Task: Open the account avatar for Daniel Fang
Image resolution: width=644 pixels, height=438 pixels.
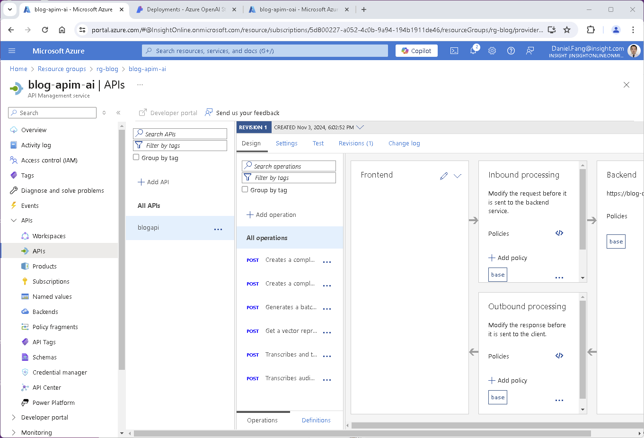Action: (x=634, y=51)
